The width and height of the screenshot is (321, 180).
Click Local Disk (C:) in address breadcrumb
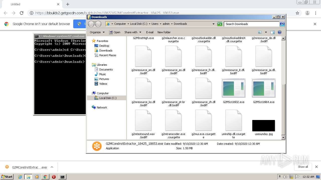coord(139,24)
